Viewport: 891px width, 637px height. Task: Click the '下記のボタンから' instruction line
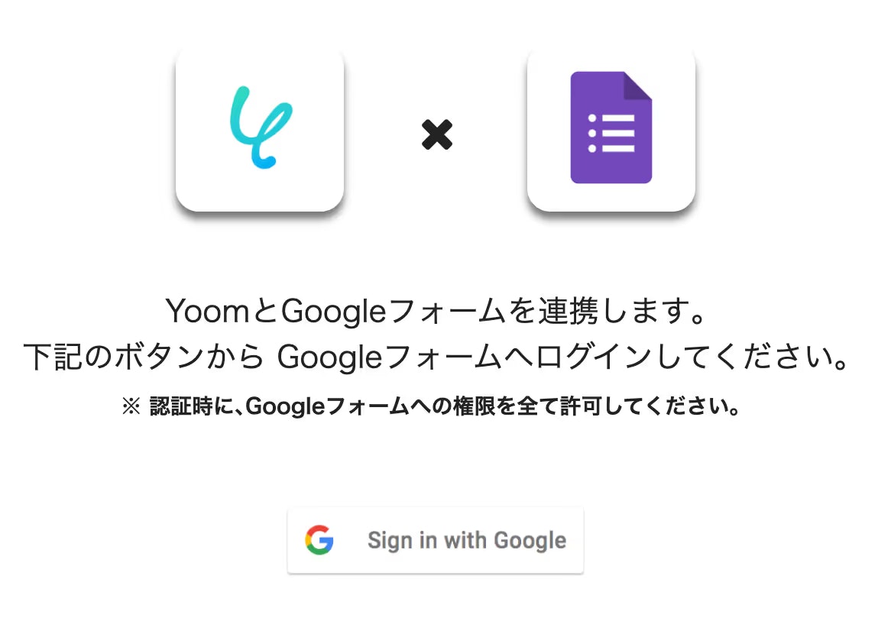coord(436,357)
